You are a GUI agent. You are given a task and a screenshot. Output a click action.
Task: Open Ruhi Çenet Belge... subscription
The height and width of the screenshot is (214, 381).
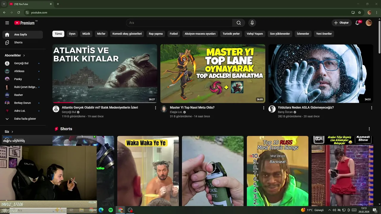(x=23, y=87)
